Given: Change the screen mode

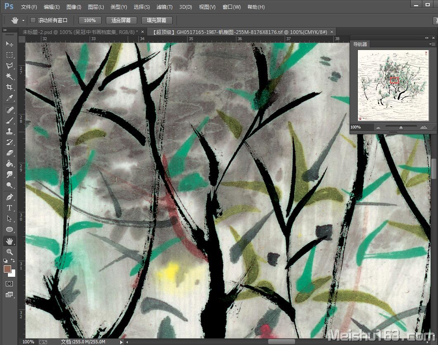Looking at the screenshot, I should click(9, 295).
